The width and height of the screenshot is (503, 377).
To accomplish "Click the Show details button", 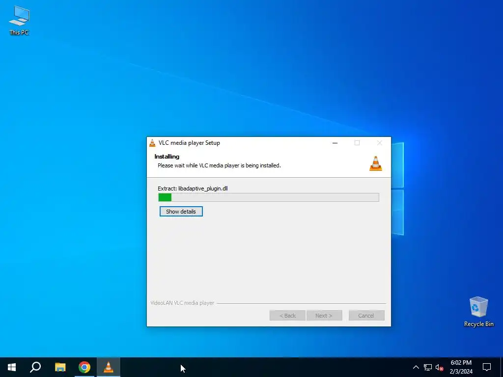I will 181,211.
